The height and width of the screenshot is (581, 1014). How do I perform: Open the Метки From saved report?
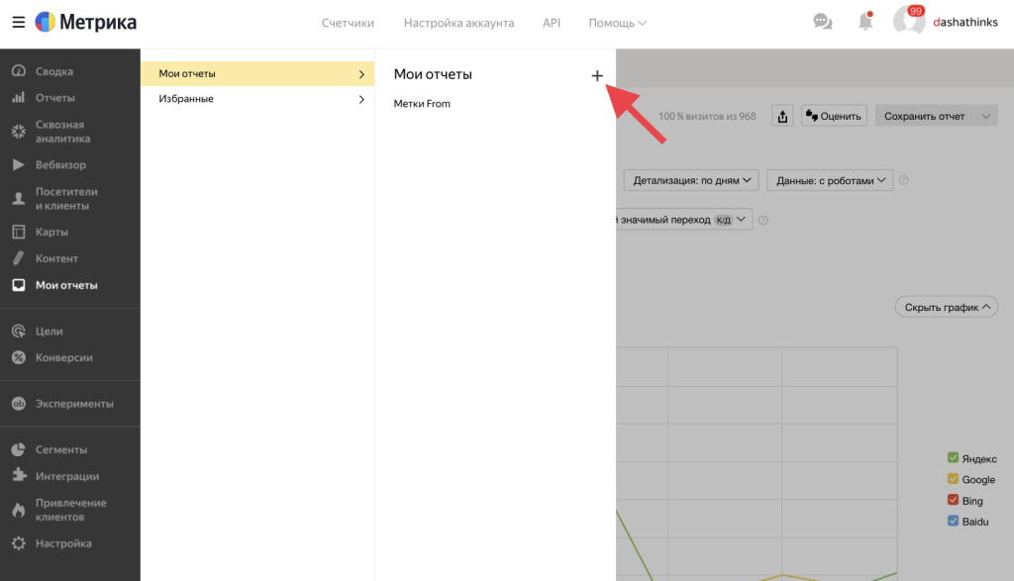422,104
